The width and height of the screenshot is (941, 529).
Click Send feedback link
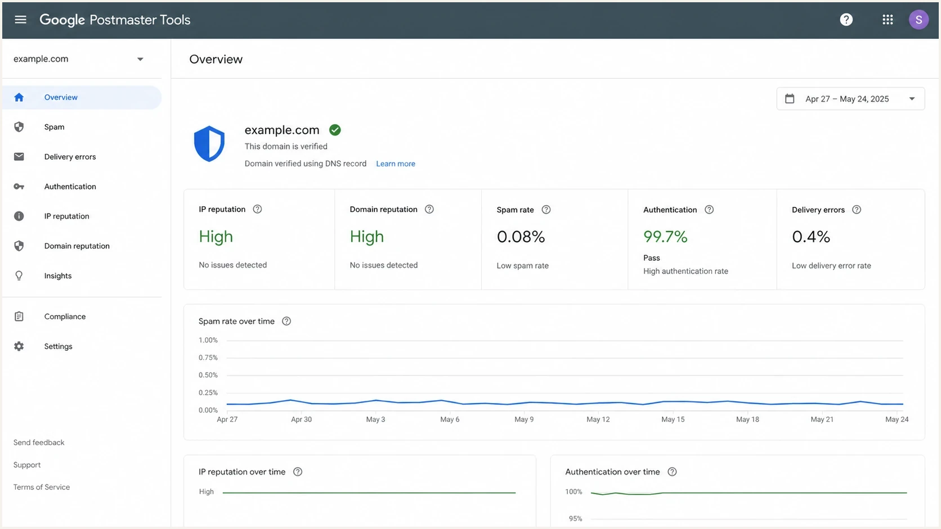(x=39, y=442)
